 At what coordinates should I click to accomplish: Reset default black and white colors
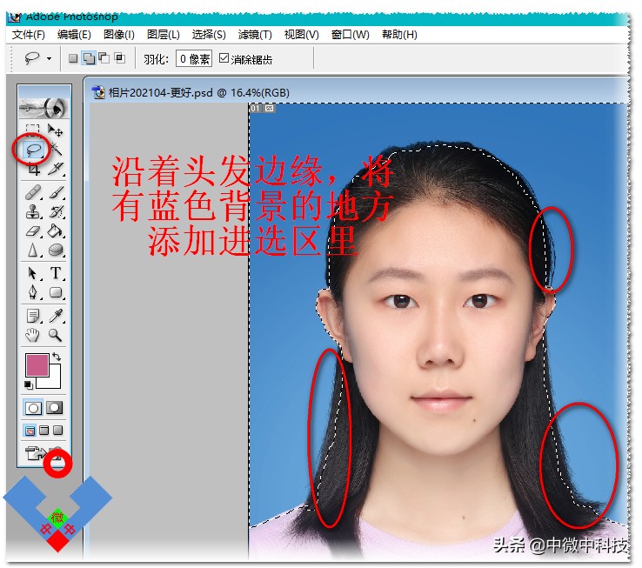point(28,385)
